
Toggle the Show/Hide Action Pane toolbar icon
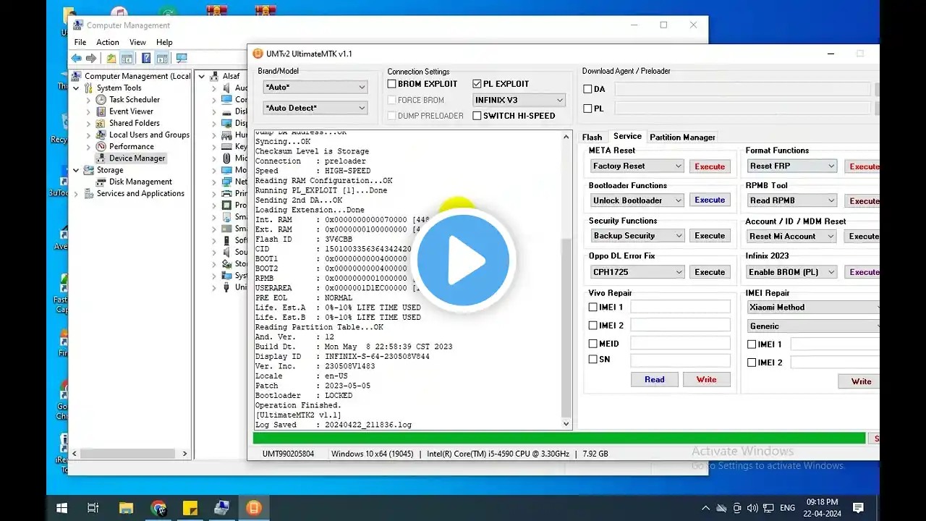[x=162, y=59]
